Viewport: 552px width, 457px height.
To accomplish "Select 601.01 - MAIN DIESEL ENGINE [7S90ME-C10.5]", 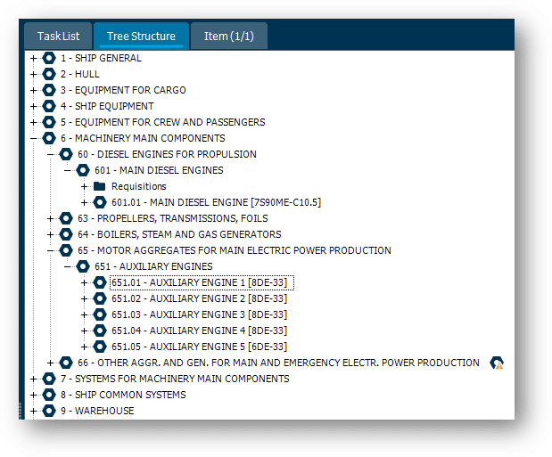I will coord(216,202).
